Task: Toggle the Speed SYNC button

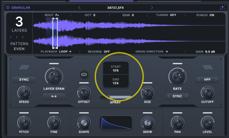Action: coord(24,79)
